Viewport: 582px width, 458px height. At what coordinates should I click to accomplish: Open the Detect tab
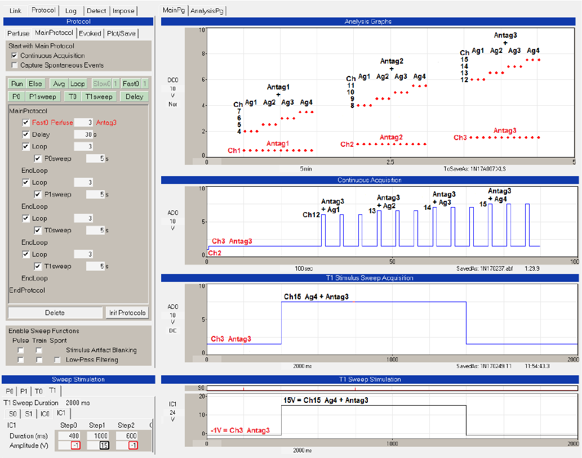point(96,11)
